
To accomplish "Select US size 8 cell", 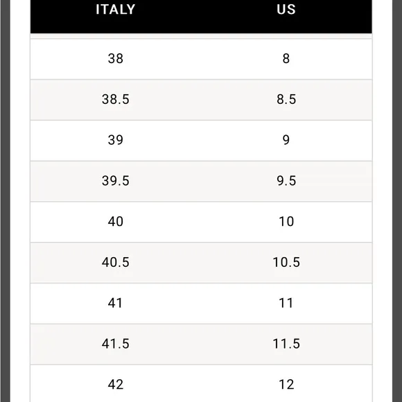I will point(286,58).
